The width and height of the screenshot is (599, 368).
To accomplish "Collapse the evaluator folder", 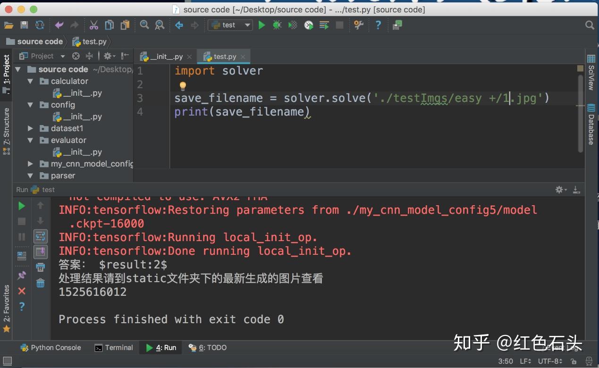I will click(x=30, y=140).
